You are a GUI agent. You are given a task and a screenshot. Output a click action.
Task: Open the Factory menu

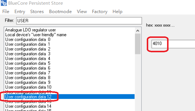pos(100,11)
